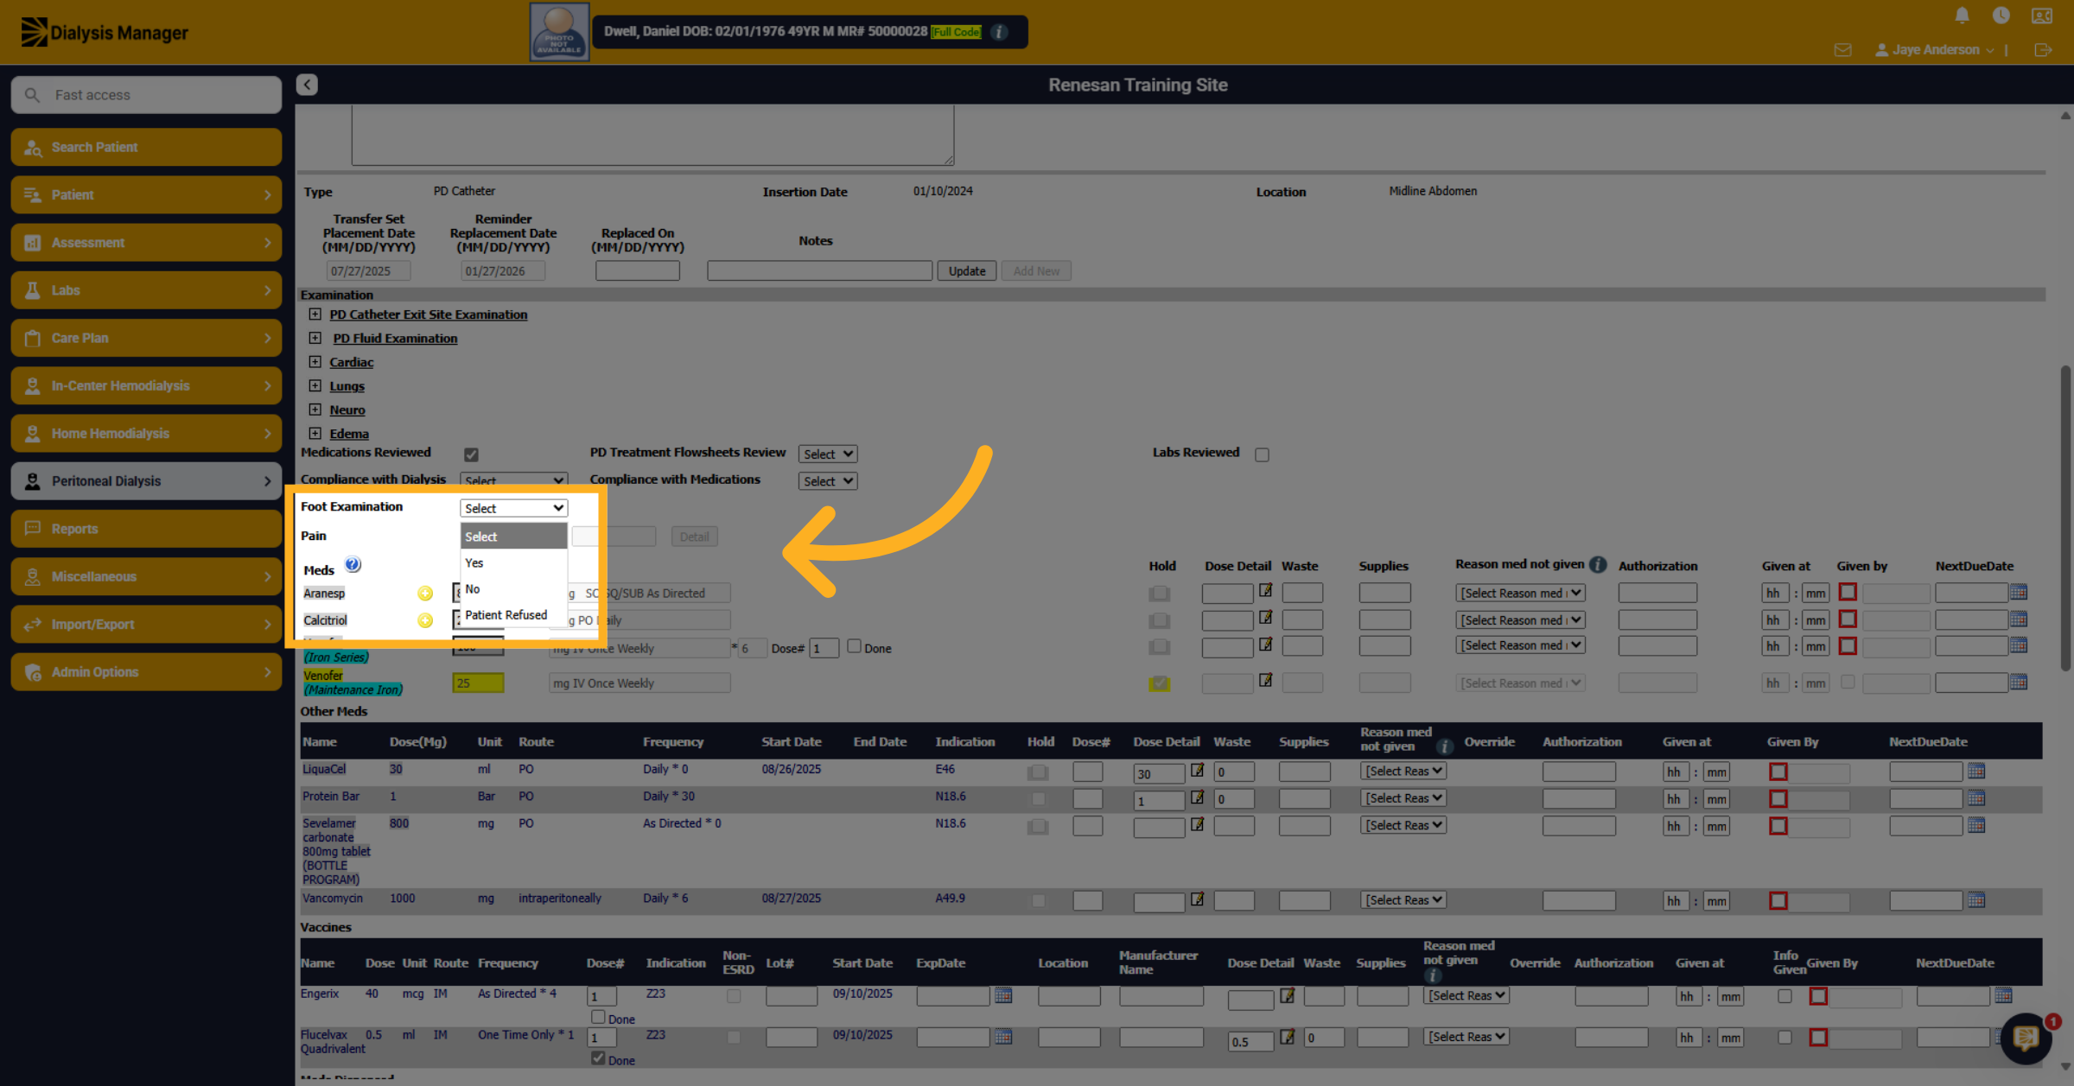Open PD Treatment Flowsheets Review dropdown
This screenshot has width=2074, height=1086.
pos(827,454)
